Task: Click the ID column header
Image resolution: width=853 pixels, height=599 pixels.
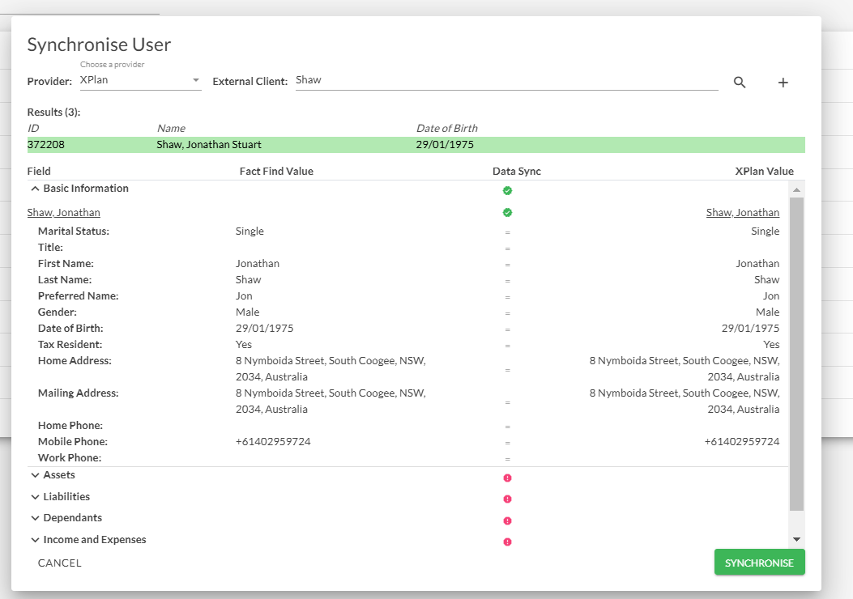Action: 33,128
